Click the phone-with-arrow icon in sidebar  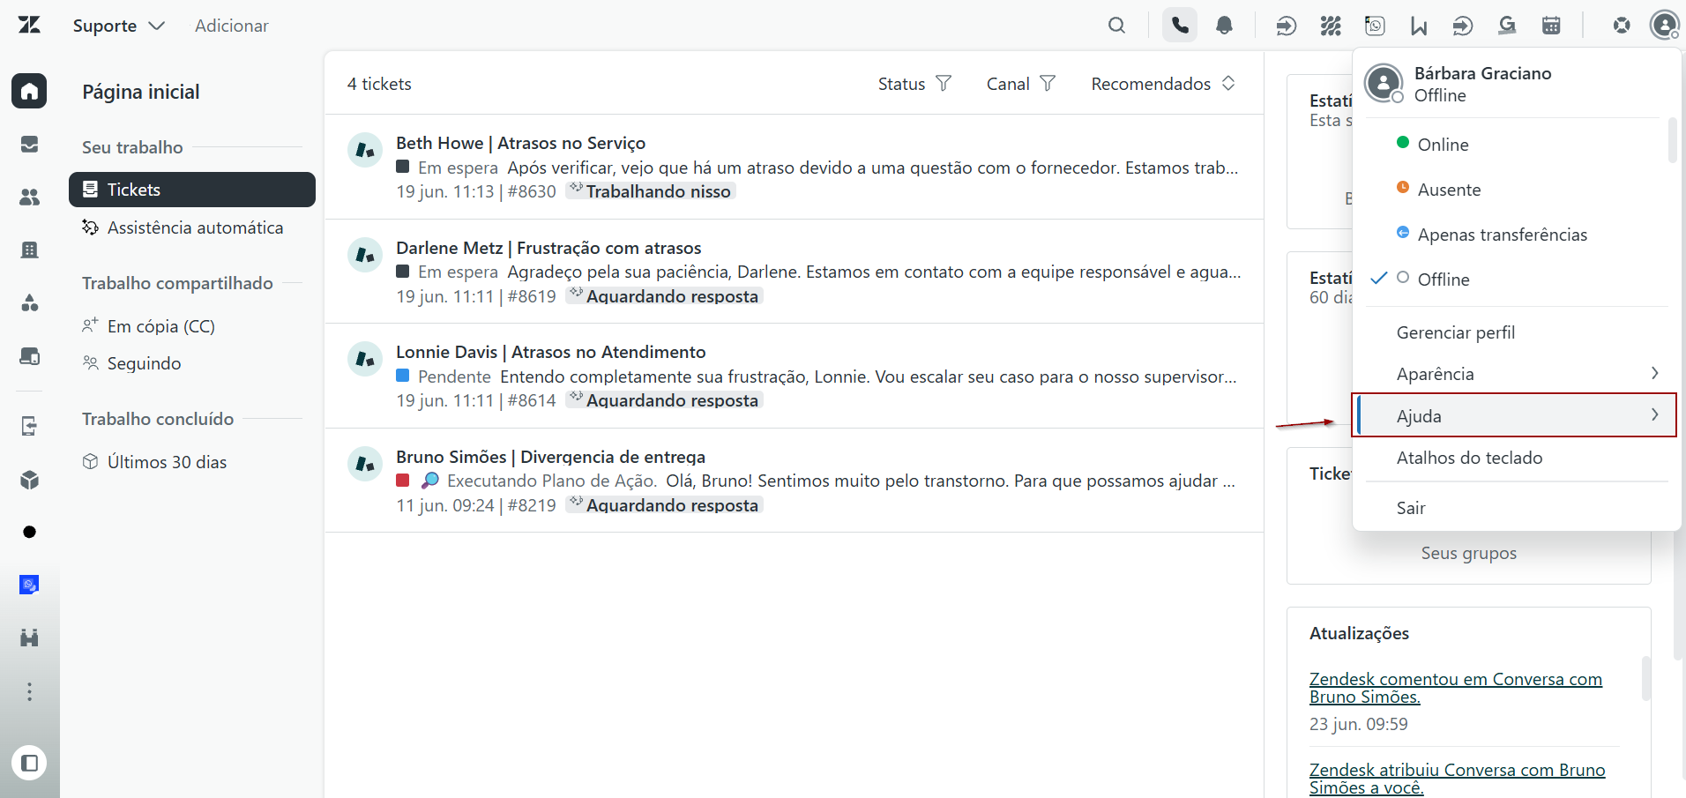click(x=29, y=426)
